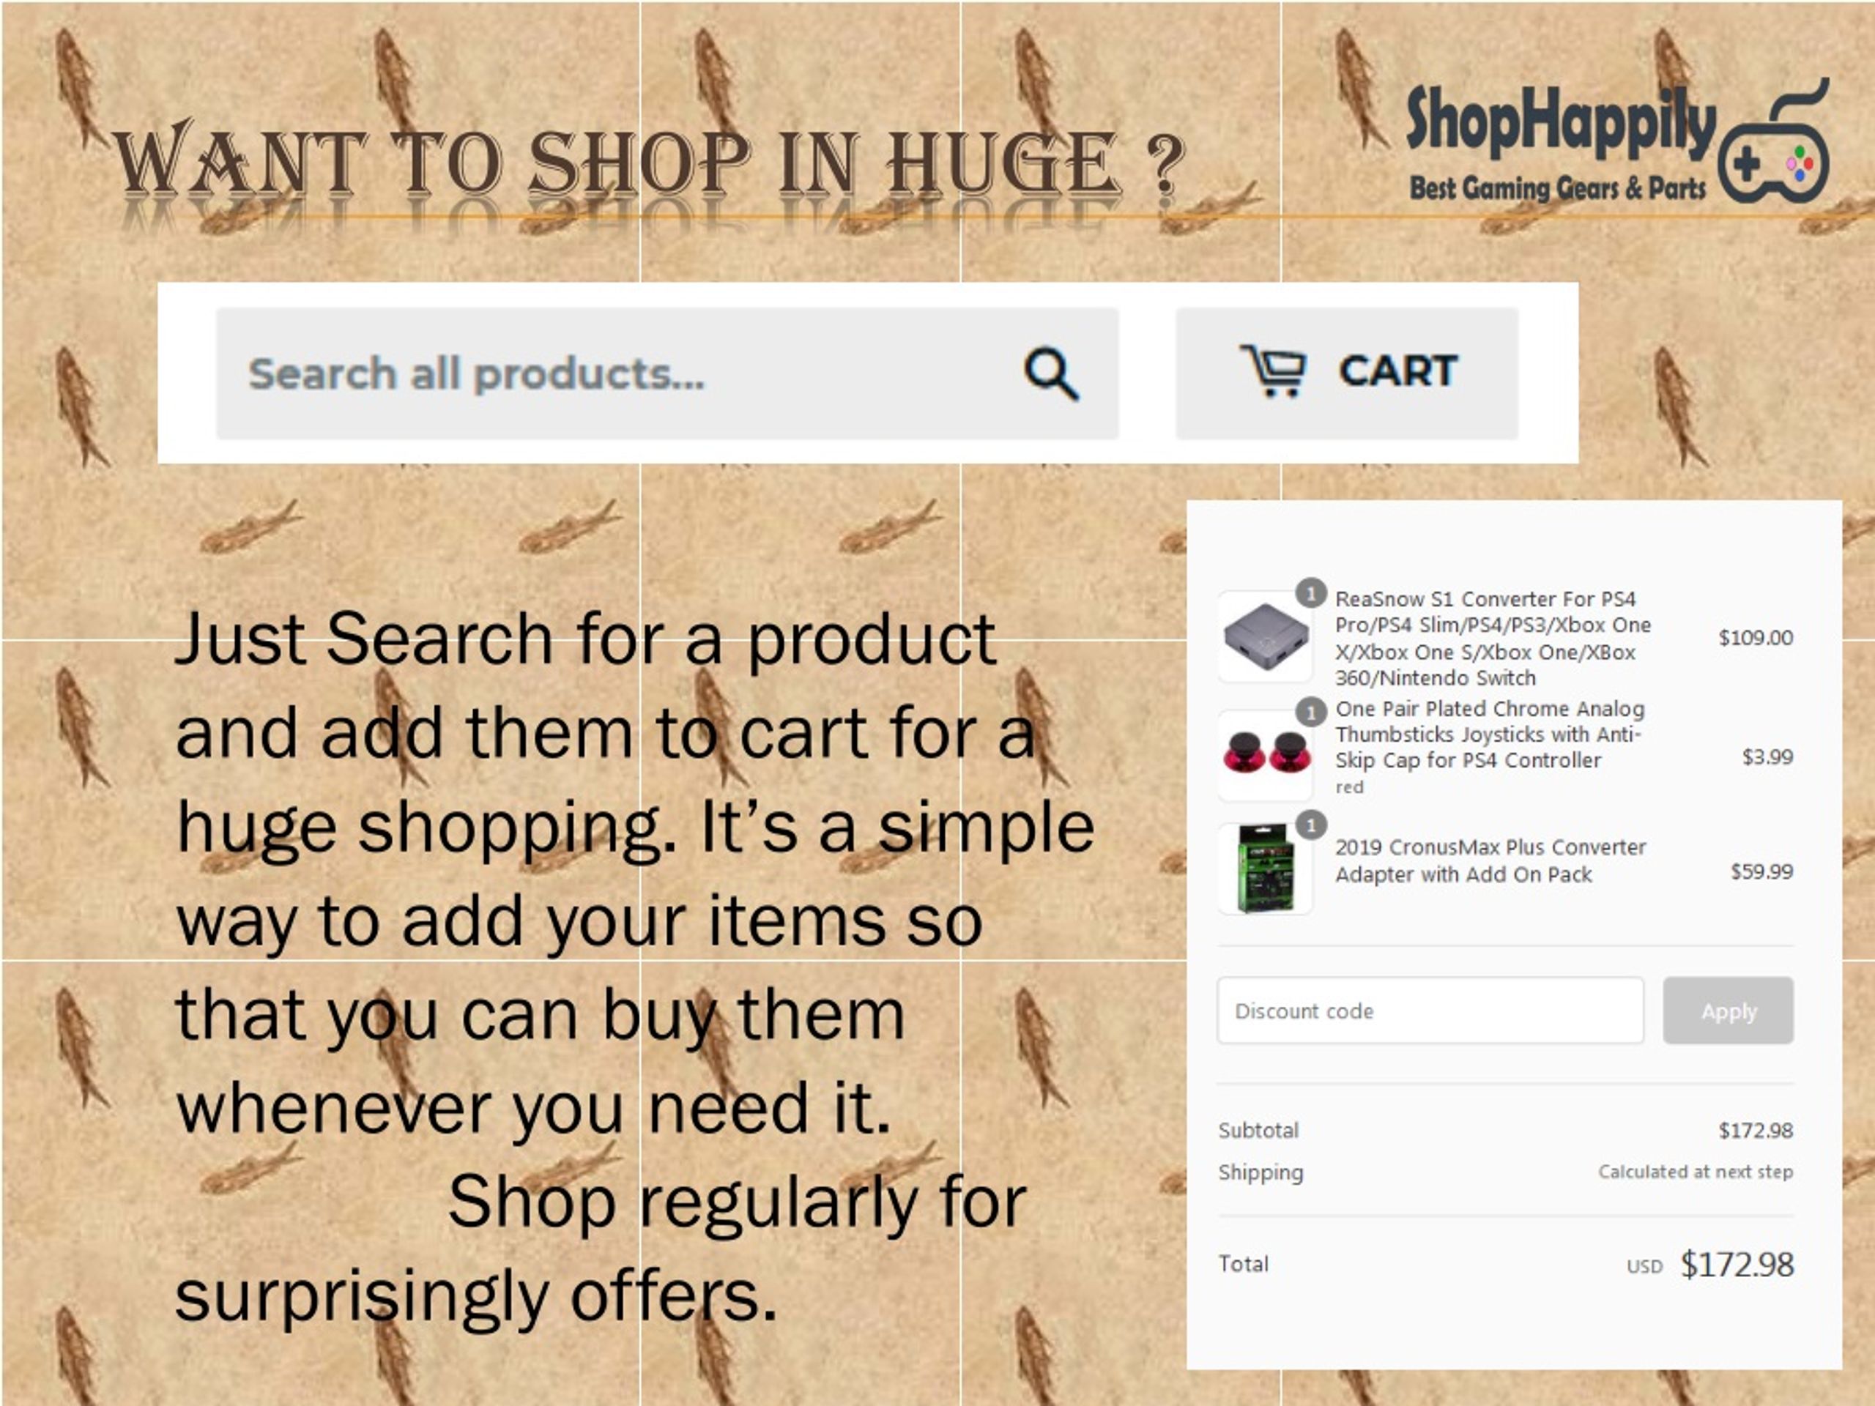This screenshot has width=1875, height=1406.
Task: Click the shopping cart icon
Action: [1273, 371]
